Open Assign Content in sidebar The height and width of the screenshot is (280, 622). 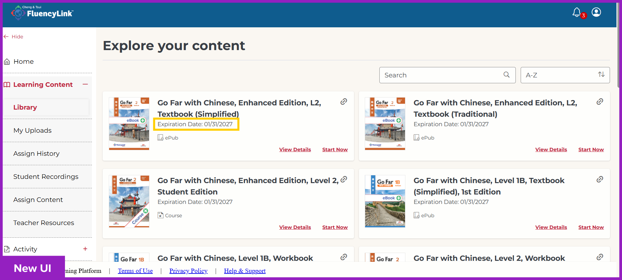tap(38, 200)
